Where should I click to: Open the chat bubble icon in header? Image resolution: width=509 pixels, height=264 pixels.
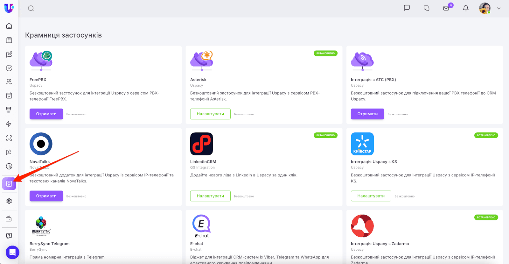click(407, 8)
